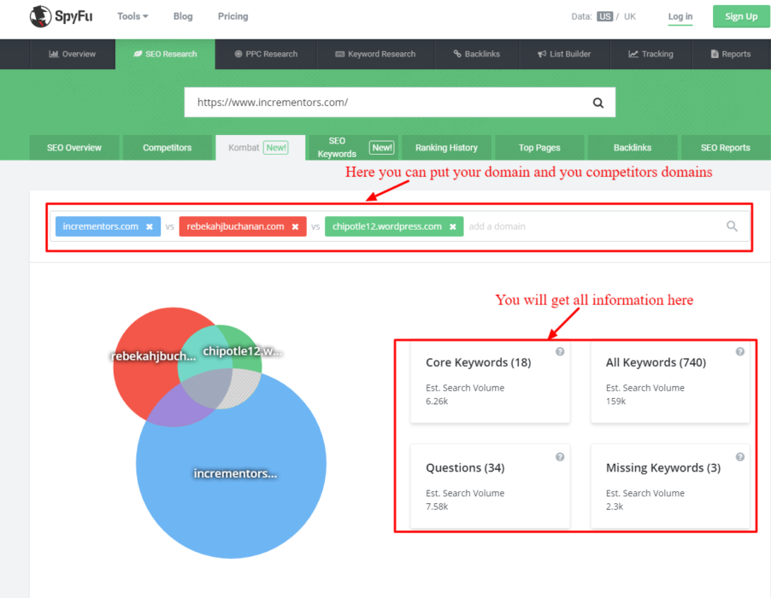Click the target icon on PPC Research tab
This screenshot has width=771, height=598.
tap(238, 54)
